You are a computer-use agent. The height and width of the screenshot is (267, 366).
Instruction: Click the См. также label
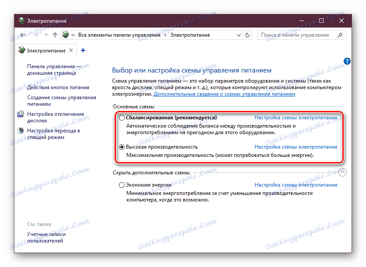(x=39, y=224)
